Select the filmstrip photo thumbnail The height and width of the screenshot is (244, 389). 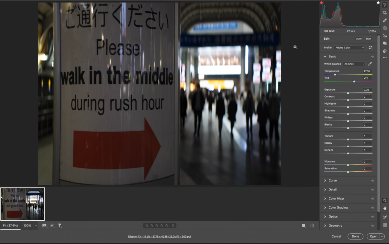point(22,204)
